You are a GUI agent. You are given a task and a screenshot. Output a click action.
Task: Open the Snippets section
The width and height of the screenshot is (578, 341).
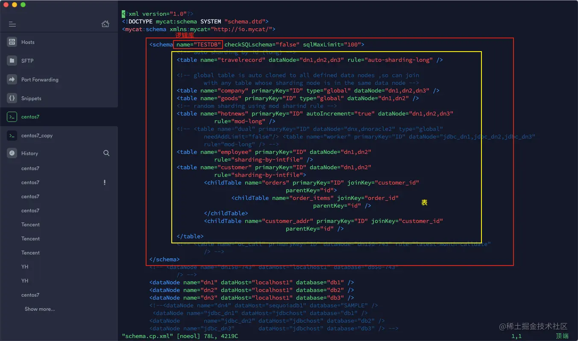click(x=59, y=98)
